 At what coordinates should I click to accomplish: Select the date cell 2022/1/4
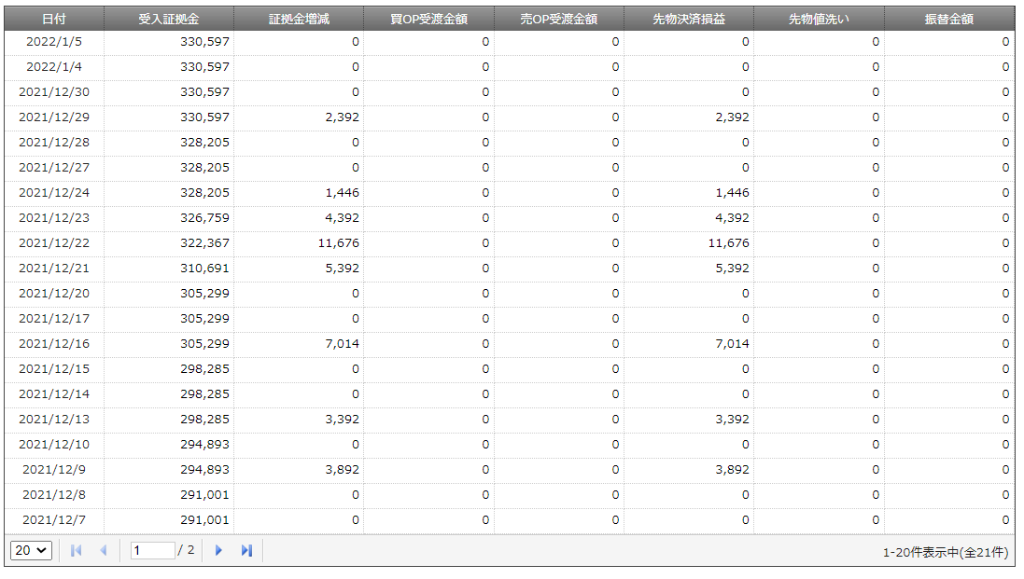point(54,66)
